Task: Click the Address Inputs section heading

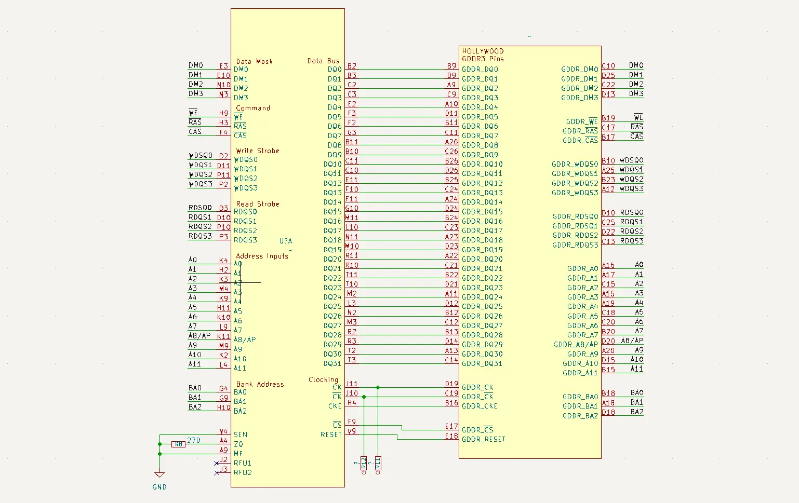Action: click(262, 256)
